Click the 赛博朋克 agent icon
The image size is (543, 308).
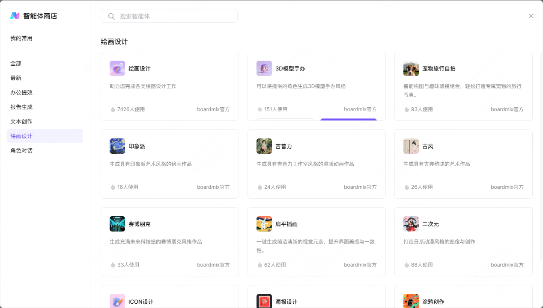tap(117, 224)
